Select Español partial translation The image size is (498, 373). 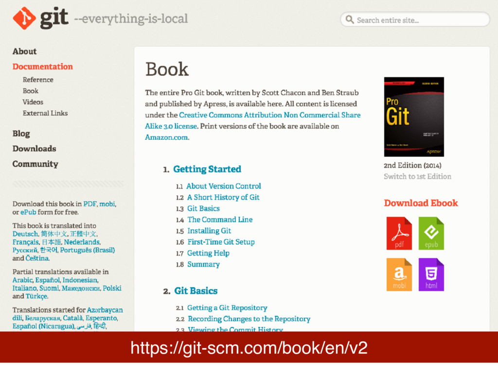pos(47,280)
